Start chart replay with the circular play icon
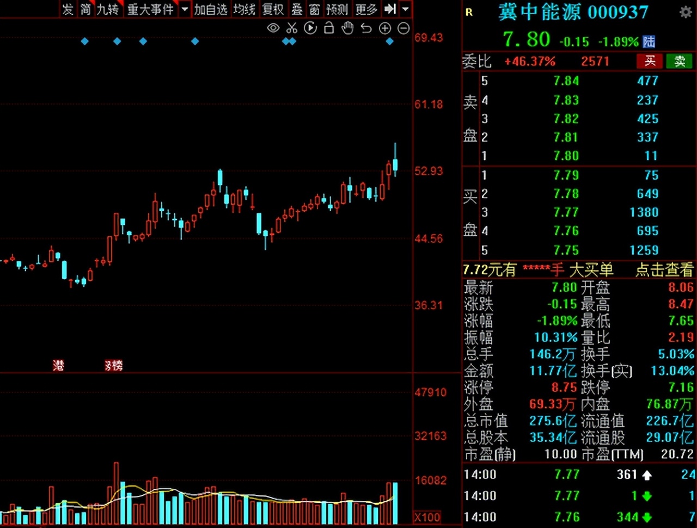This screenshot has width=697, height=528. click(x=310, y=28)
